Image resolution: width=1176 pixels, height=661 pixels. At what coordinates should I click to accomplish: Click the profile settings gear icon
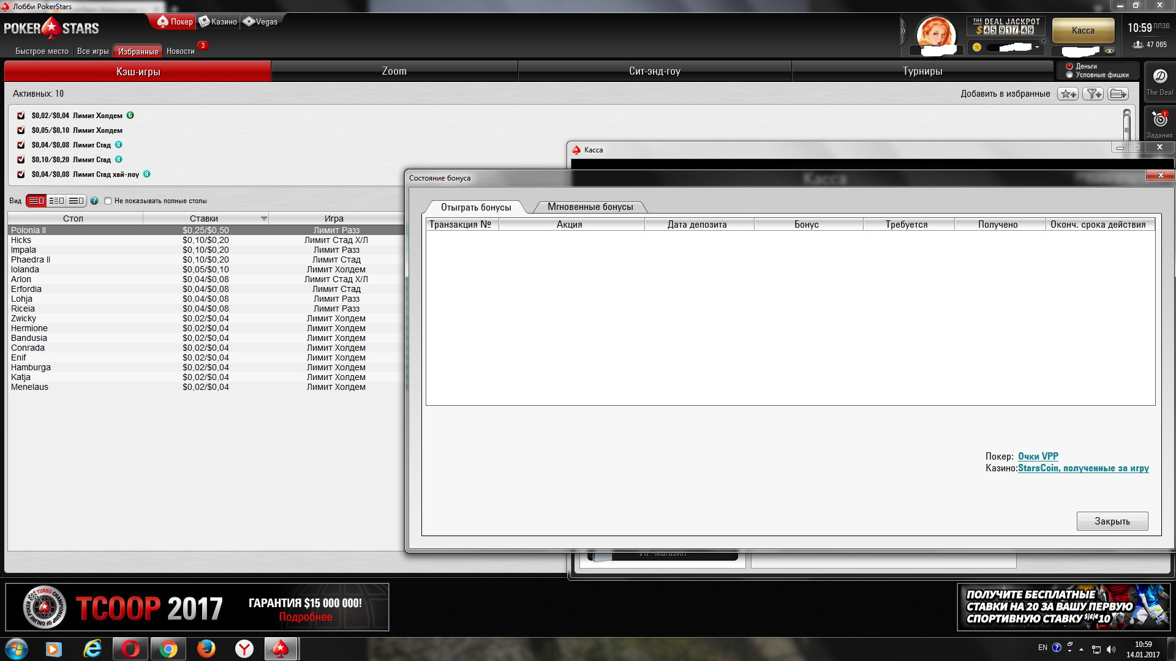1044,40
